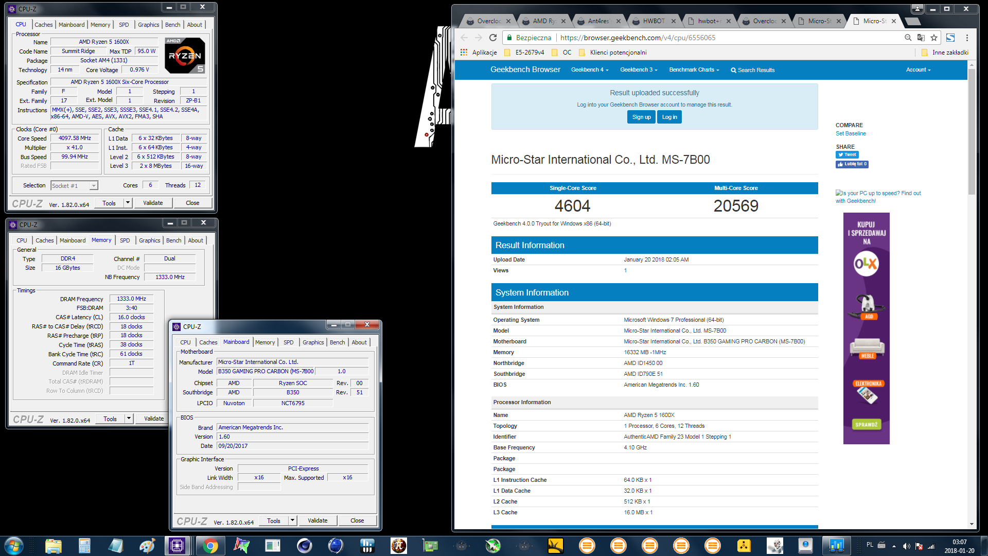Expand the Benchmark Charts dropdown

tap(694, 69)
